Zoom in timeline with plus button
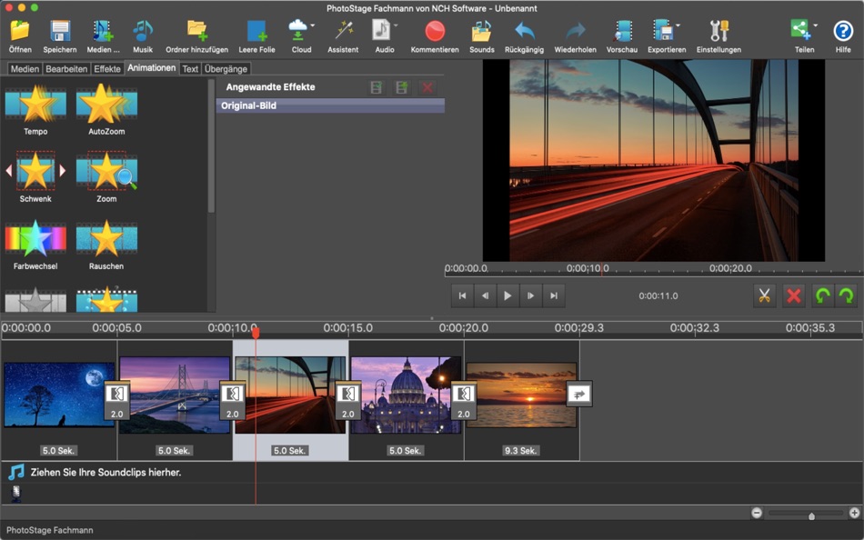 pos(855,513)
